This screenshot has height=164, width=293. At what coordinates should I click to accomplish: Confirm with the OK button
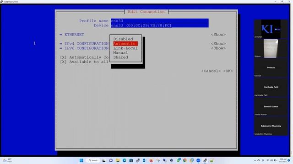click(x=228, y=71)
